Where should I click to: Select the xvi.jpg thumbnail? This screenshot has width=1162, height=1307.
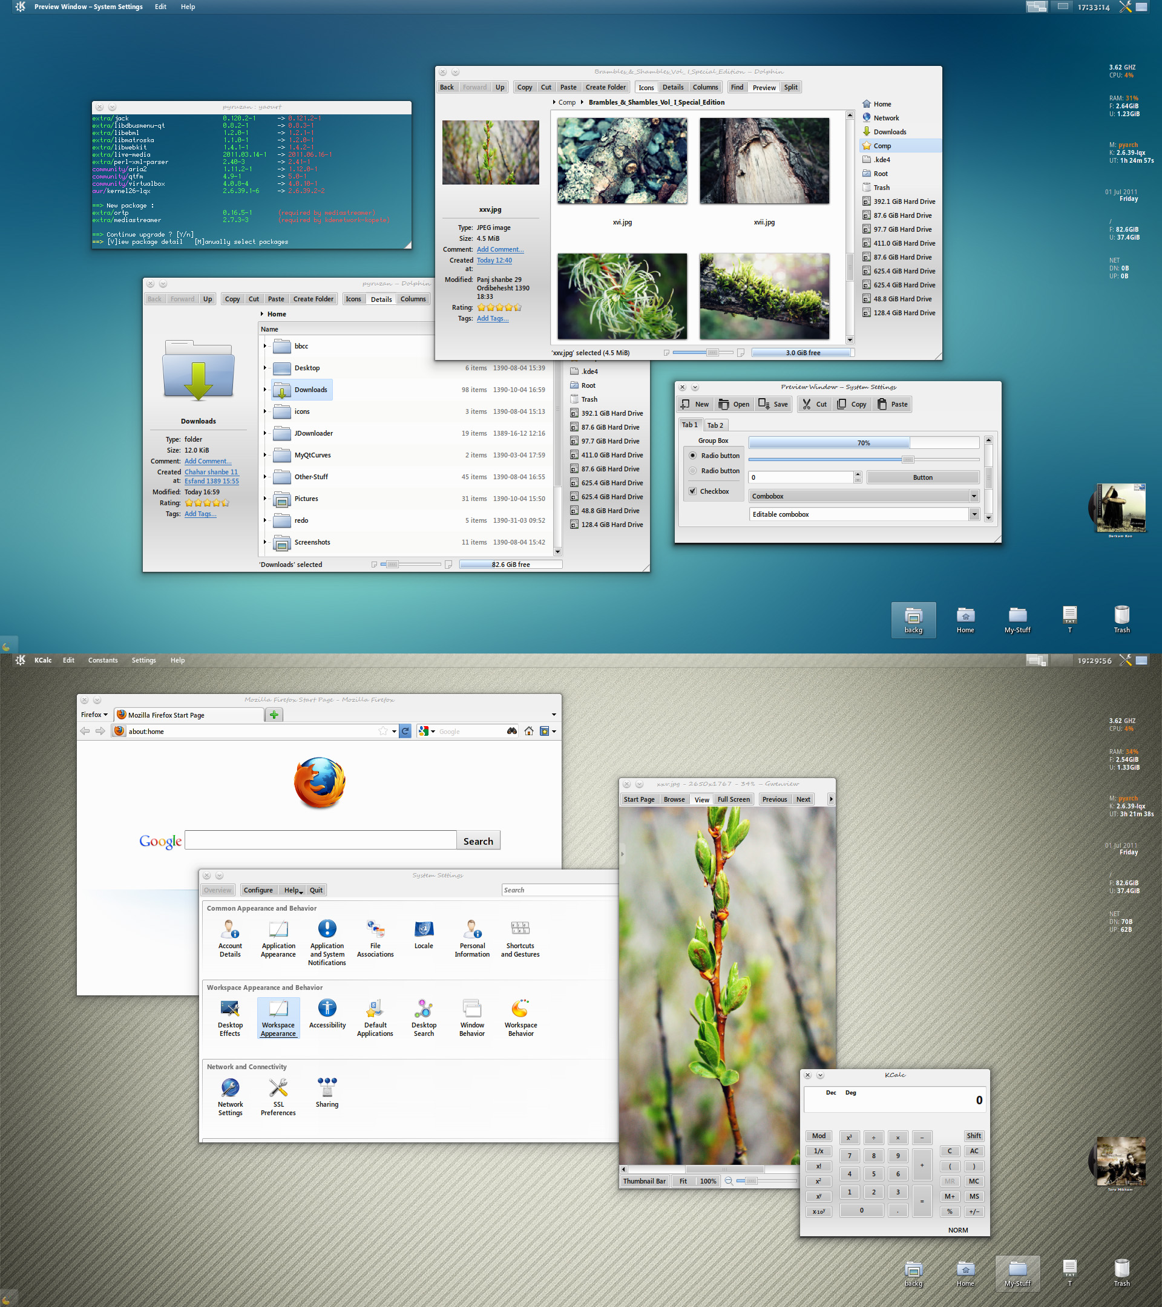622,161
